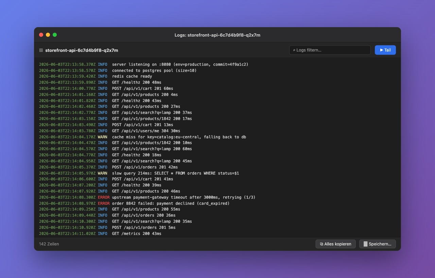Click the 142 Zeilen line count
This screenshot has width=435, height=278.
49,244
